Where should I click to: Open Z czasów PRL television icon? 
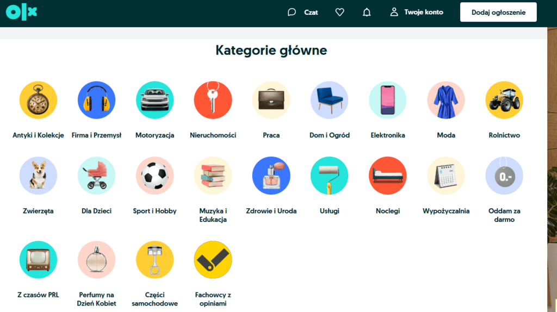point(38,260)
